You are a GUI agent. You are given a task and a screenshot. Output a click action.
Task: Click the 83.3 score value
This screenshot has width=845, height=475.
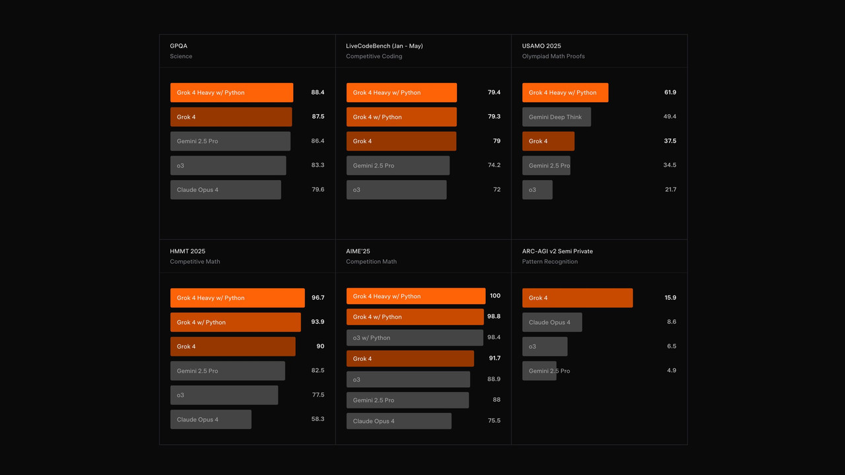[318, 166]
